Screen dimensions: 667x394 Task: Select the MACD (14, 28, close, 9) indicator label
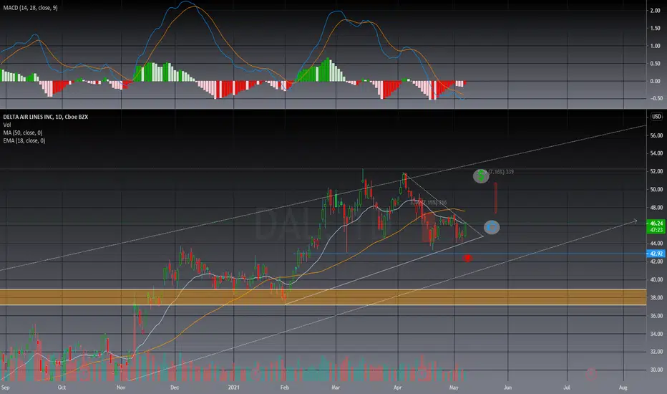coord(30,8)
